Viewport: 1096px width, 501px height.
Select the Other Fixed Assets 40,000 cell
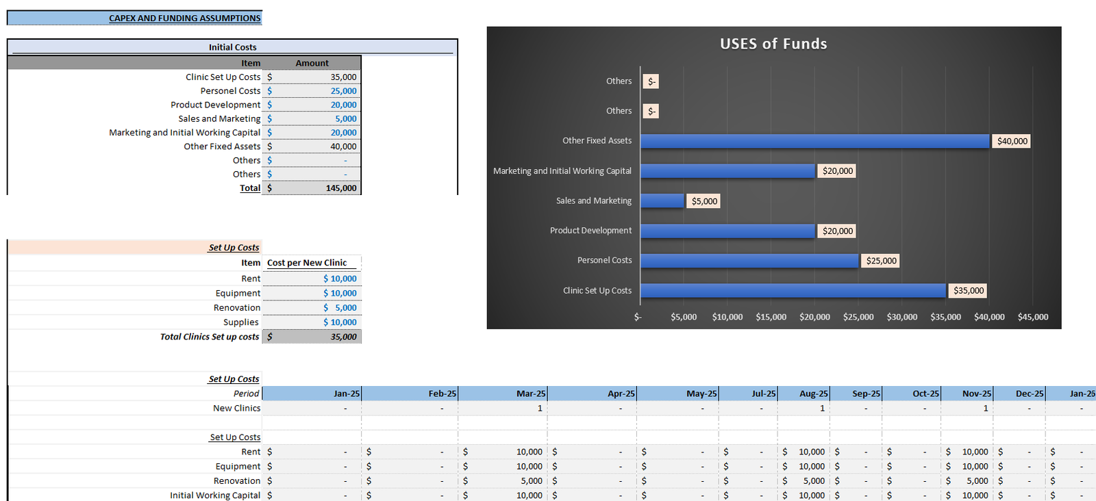point(312,146)
